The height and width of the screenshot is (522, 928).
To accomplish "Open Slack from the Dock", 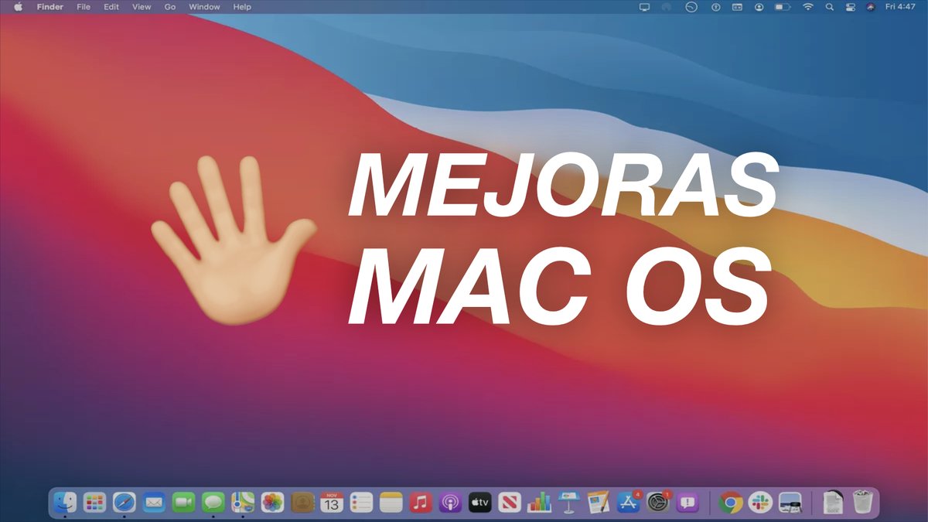I will coord(760,503).
